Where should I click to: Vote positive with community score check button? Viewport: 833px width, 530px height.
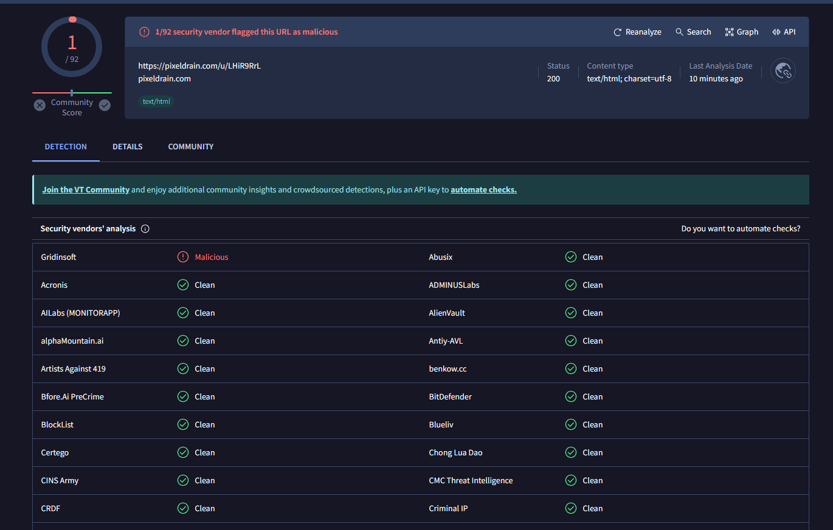[105, 105]
